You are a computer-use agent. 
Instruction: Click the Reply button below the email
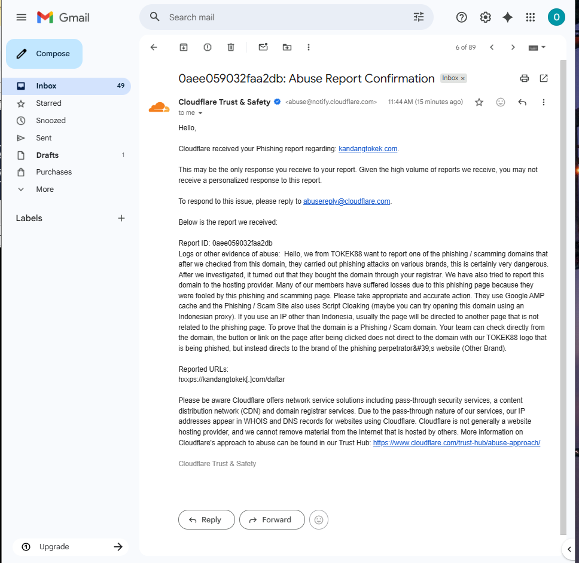pyautogui.click(x=206, y=520)
